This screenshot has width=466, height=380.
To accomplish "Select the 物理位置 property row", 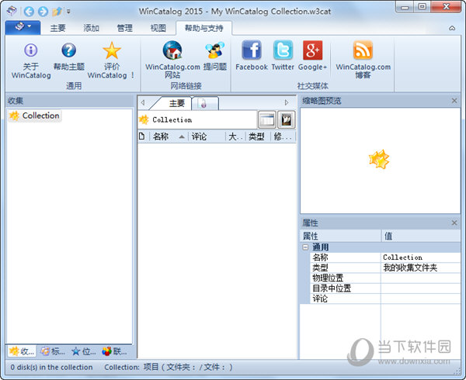I will (385, 278).
